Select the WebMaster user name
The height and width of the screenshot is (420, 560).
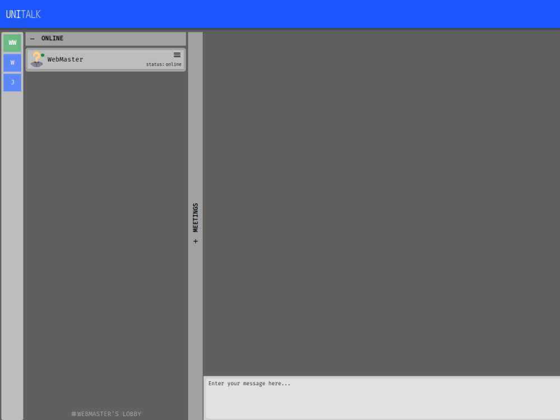coord(66,59)
